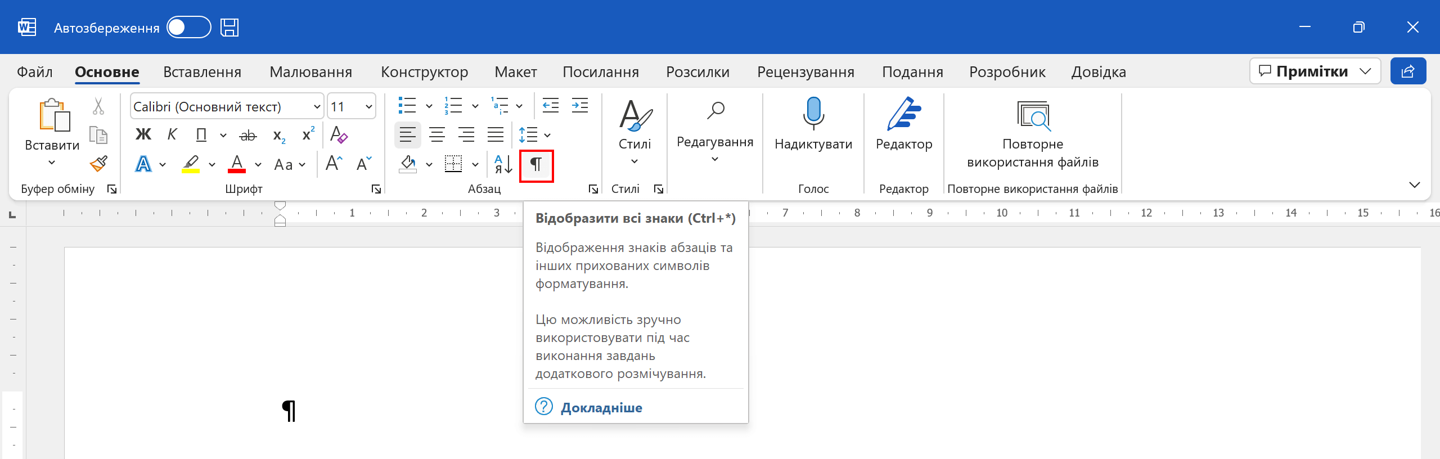Toggle subscript x₂ formatting
The height and width of the screenshot is (459, 1440).
pyautogui.click(x=279, y=135)
